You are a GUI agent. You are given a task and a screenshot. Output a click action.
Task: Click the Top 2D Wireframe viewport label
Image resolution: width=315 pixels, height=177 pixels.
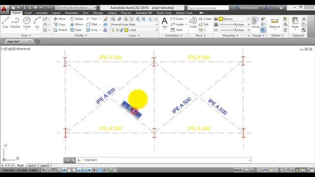pyautogui.click(x=16, y=49)
